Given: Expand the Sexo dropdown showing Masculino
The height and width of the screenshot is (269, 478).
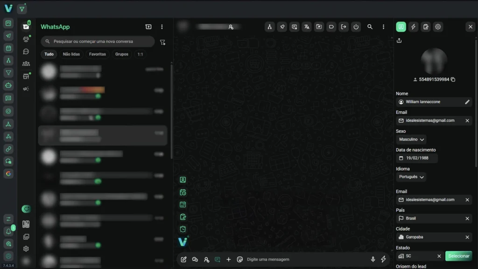Looking at the screenshot, I should (x=411, y=139).
